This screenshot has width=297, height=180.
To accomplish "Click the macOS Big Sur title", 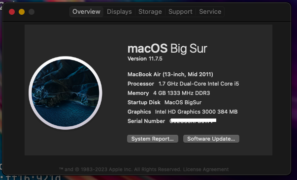I will pos(167,49).
